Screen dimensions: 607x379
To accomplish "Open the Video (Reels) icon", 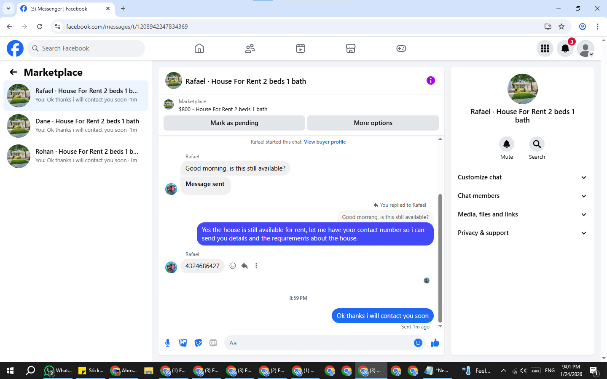I will click(301, 48).
